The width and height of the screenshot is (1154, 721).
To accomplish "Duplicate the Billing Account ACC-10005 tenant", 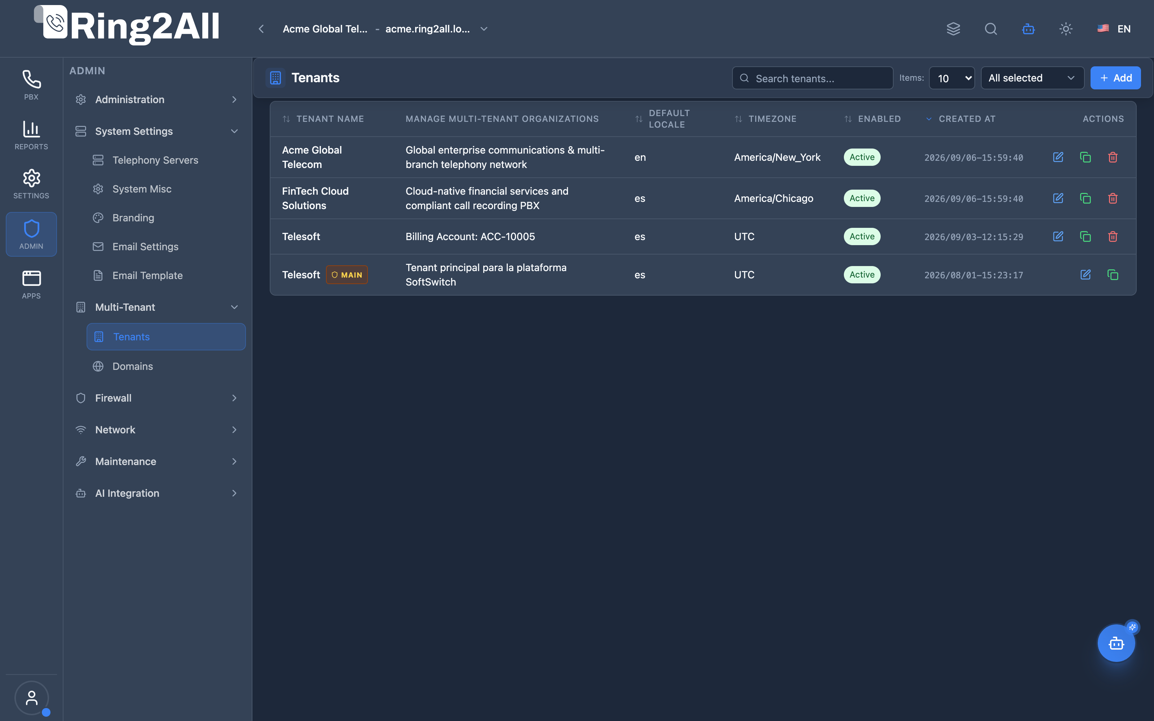I will click(x=1085, y=236).
